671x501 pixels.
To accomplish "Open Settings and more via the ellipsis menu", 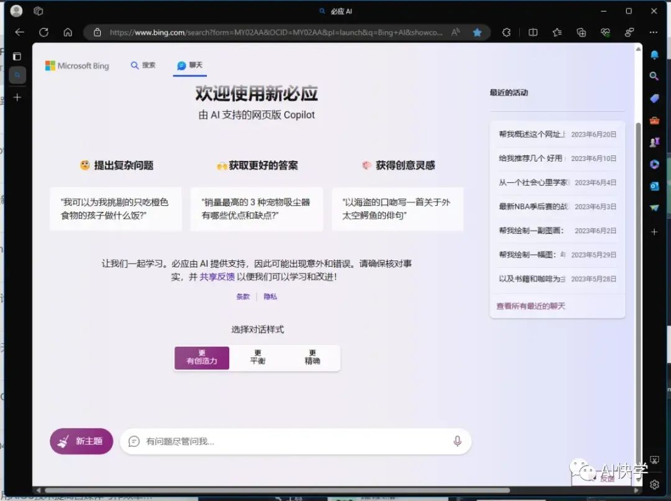I will [653, 32].
